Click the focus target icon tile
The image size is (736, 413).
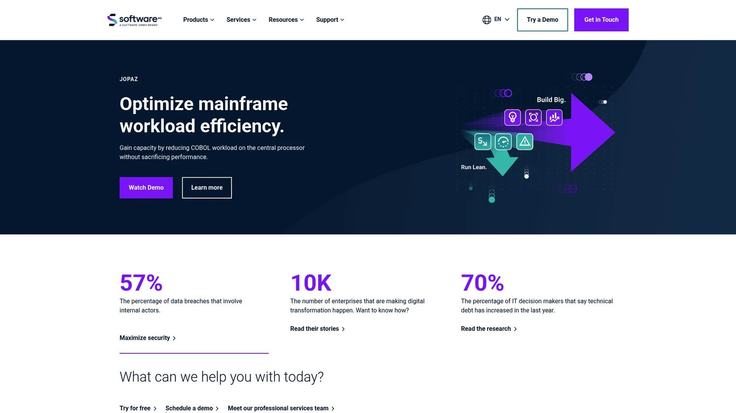(533, 117)
